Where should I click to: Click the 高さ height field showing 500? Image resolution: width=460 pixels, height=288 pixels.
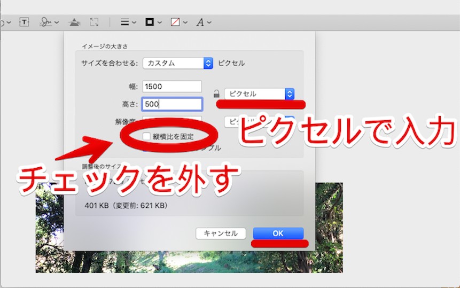[172, 104]
